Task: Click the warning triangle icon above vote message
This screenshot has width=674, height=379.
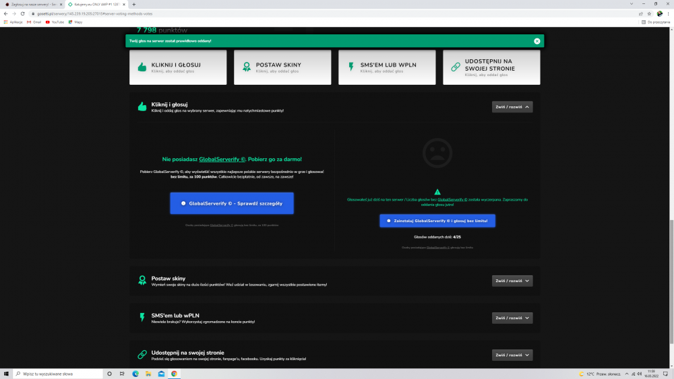Action: click(437, 192)
